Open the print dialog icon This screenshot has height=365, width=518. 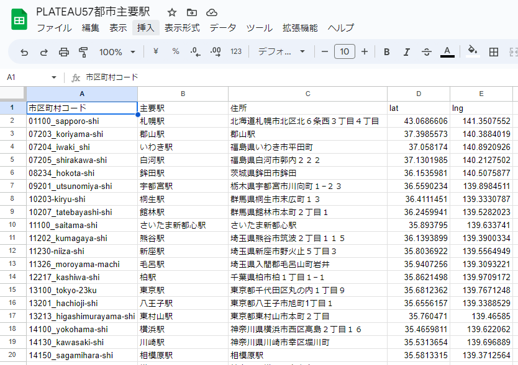tap(63, 53)
